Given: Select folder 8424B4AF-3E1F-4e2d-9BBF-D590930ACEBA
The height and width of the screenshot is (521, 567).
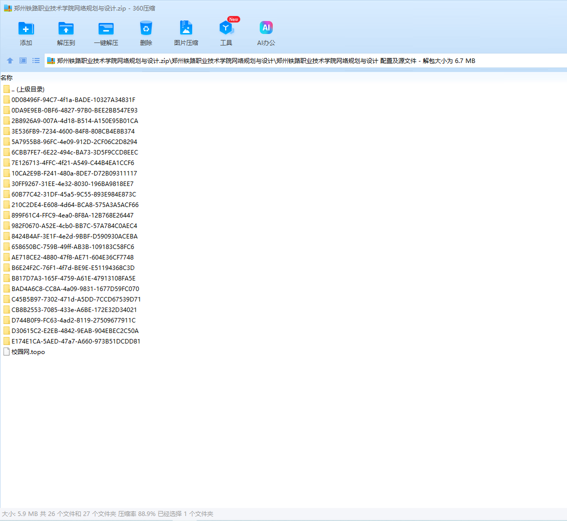Looking at the screenshot, I should (x=71, y=236).
